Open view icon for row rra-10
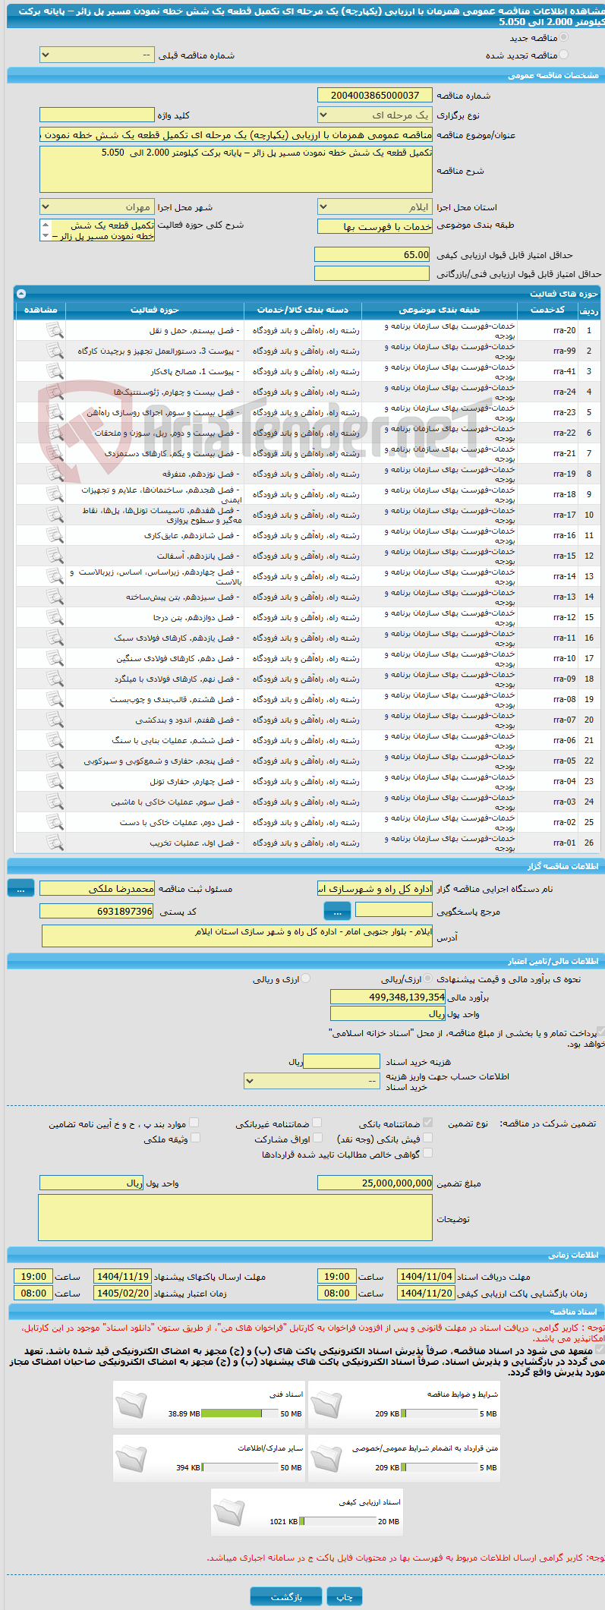The image size is (605, 1610). pyautogui.click(x=55, y=658)
